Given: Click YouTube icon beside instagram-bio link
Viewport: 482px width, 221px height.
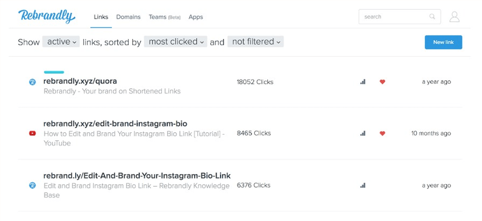Looking at the screenshot, I should [32, 133].
